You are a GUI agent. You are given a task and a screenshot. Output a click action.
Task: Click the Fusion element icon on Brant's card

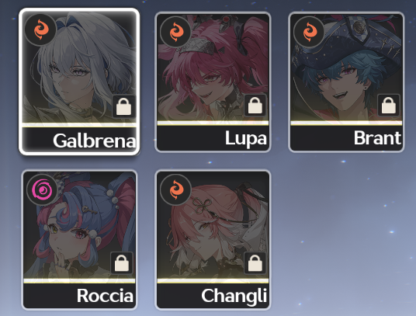click(x=309, y=32)
